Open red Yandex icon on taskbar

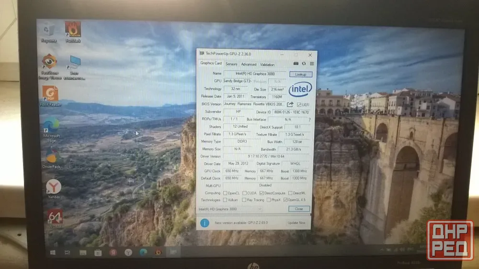[x=114, y=253]
